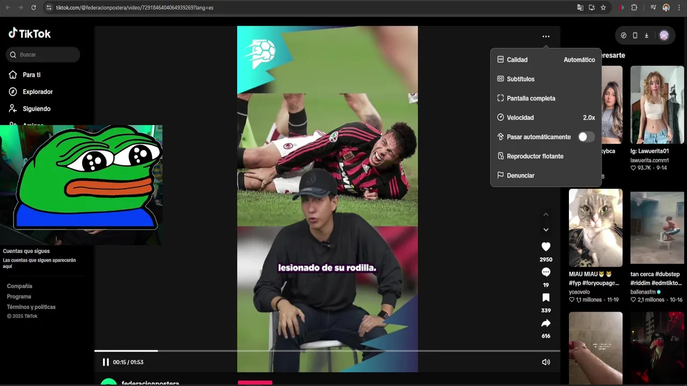Select Pantalla completa

546,98
